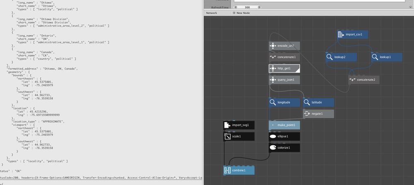Select the query_json1 node
Viewport: 414px width, 185px height.
pyautogui.click(x=284, y=80)
